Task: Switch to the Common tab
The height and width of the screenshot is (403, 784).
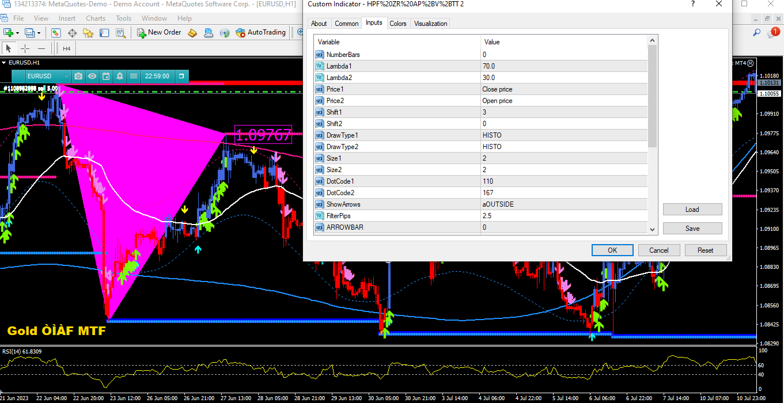Action: 346,24
